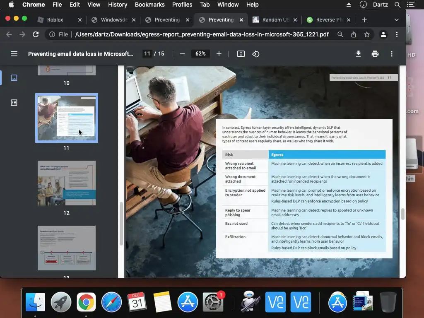Toggle the PDF sidebar menu icon
This screenshot has height=318, width=424.
14,54
